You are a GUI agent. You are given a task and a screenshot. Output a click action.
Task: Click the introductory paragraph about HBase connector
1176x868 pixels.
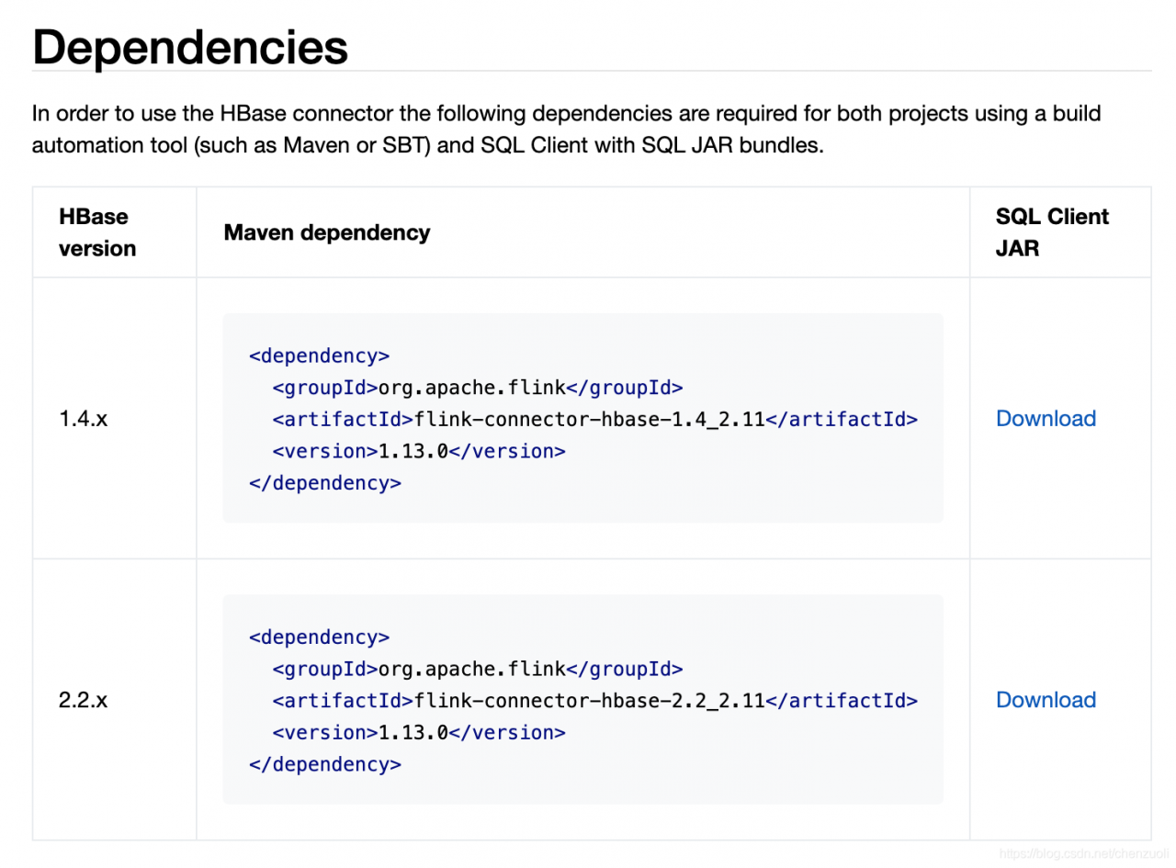click(566, 130)
